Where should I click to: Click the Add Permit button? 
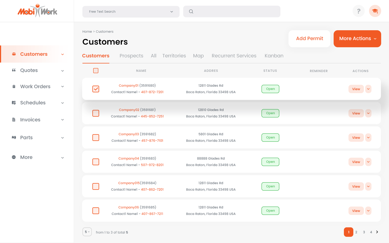tap(309, 39)
